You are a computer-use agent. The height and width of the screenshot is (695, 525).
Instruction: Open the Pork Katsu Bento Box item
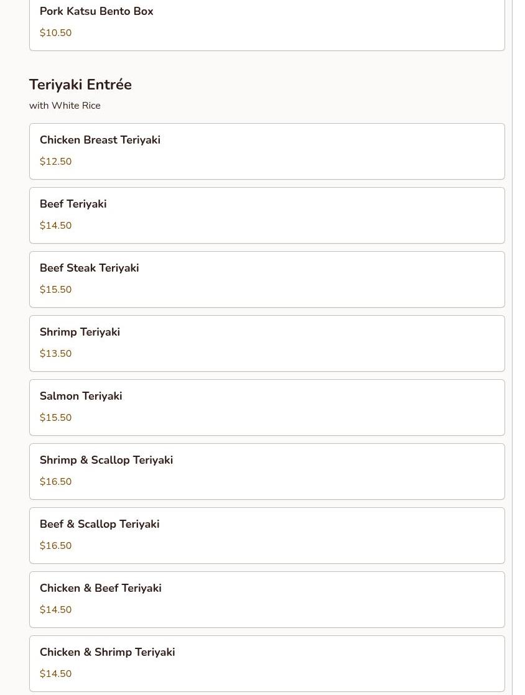click(96, 12)
